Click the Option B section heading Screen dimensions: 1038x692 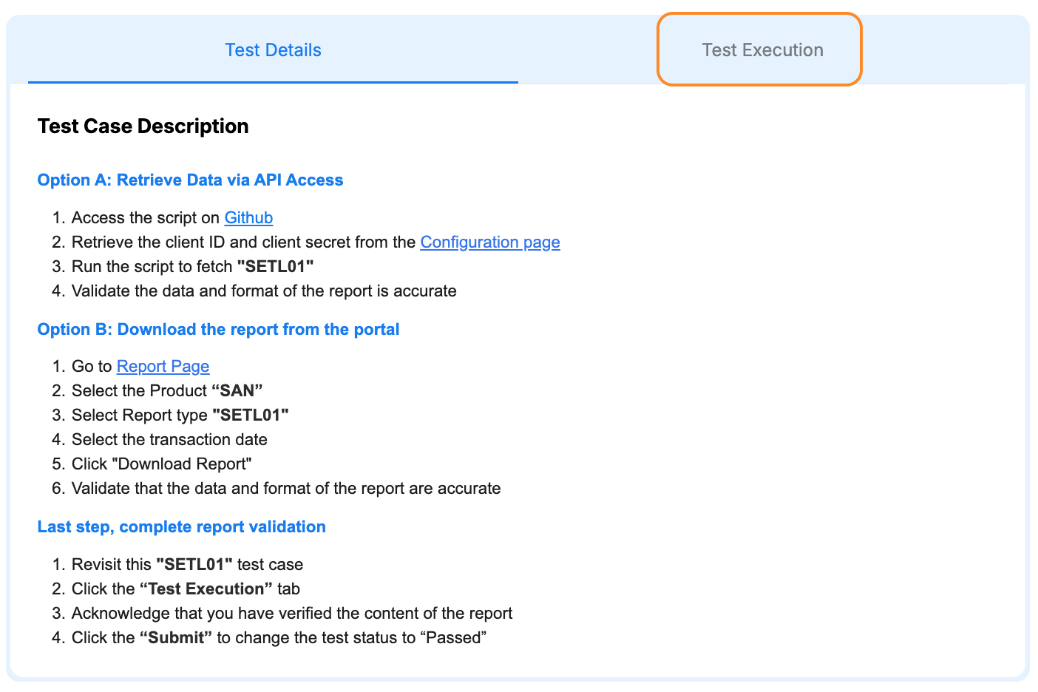click(x=218, y=329)
